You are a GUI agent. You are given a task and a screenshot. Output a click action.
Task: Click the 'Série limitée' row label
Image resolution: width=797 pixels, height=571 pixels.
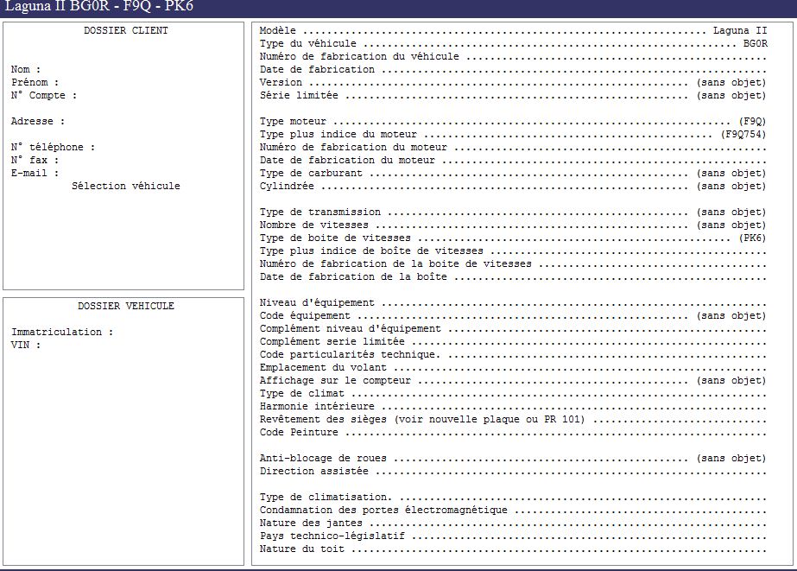coord(299,95)
